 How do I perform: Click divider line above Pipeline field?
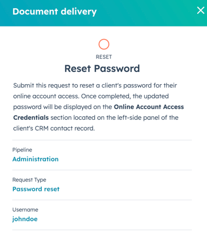tap(102, 141)
